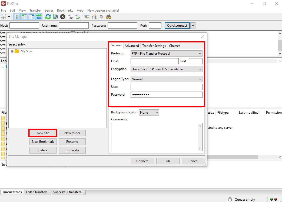Click the Cancel current operation icon

62,17
